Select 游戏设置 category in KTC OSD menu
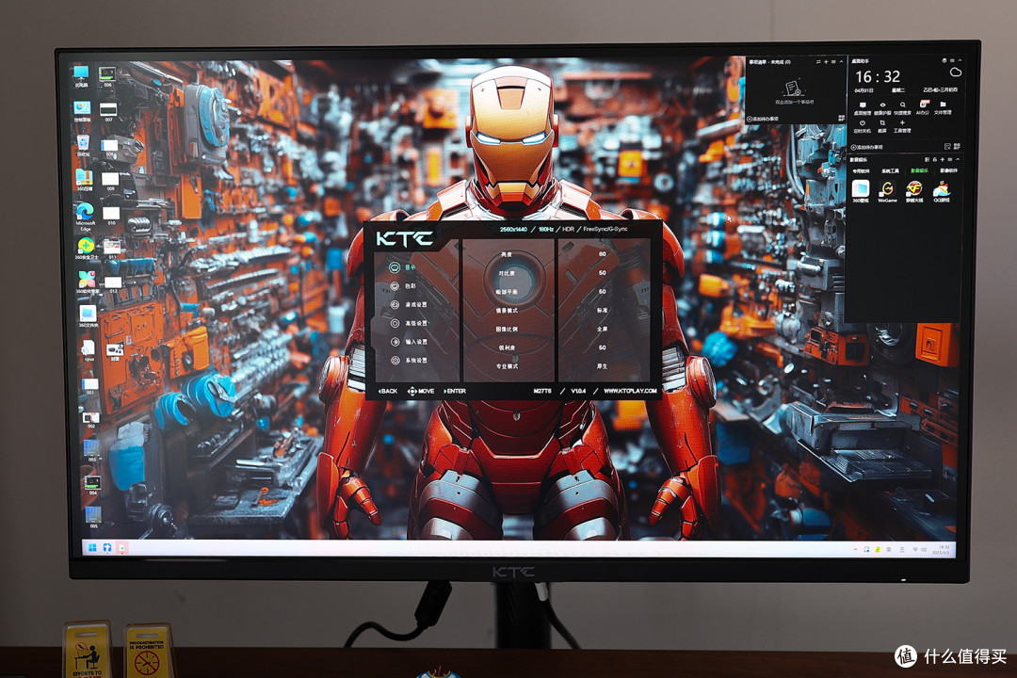This screenshot has height=678, width=1017. 409,304
